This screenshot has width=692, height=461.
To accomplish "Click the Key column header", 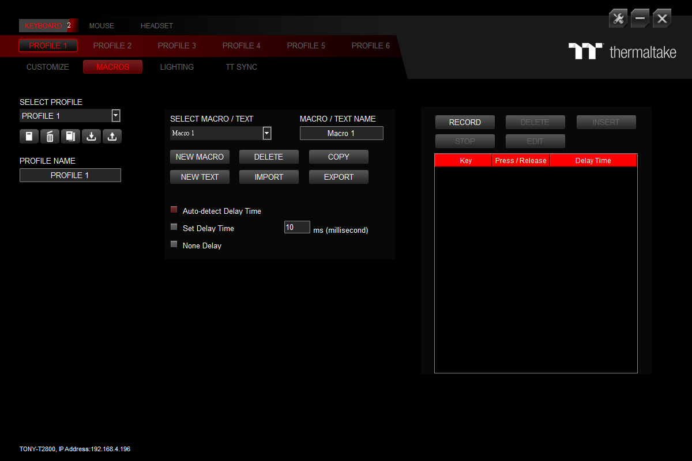I will [x=464, y=160].
